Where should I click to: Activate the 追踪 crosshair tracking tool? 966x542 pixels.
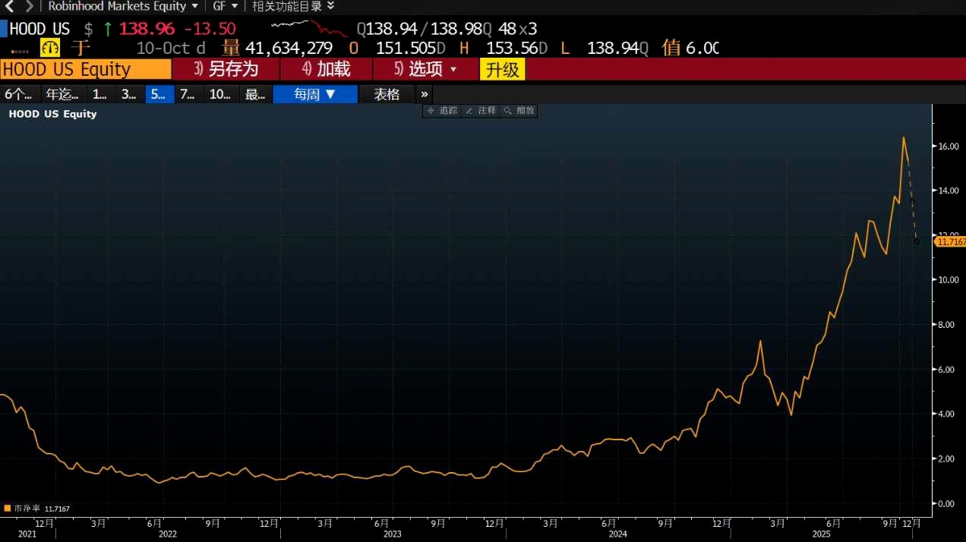pyautogui.click(x=442, y=111)
